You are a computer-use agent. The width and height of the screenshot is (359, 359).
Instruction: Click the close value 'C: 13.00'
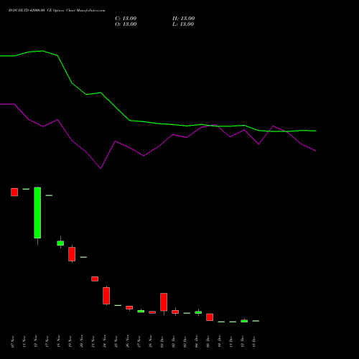point(126,19)
